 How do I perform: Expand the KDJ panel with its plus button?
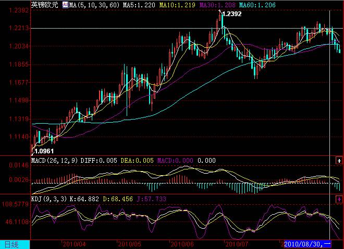(x=339, y=199)
